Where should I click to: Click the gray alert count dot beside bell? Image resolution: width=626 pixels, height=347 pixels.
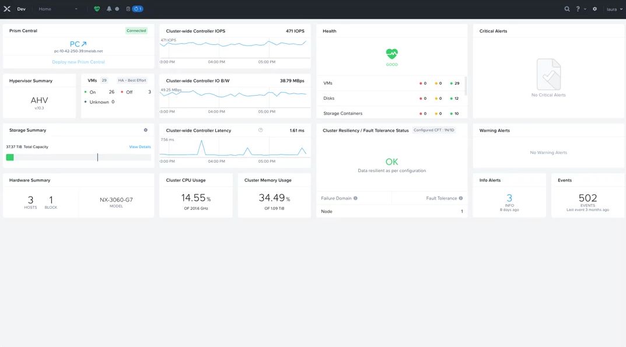click(117, 9)
